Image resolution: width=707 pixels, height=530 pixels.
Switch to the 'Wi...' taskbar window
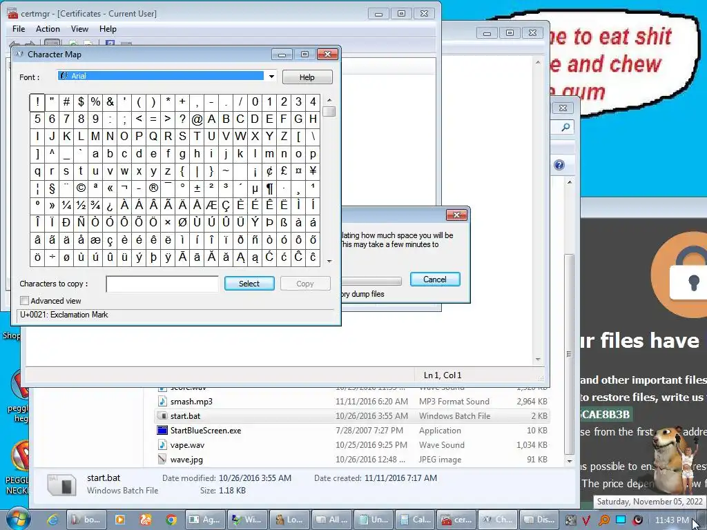click(247, 520)
